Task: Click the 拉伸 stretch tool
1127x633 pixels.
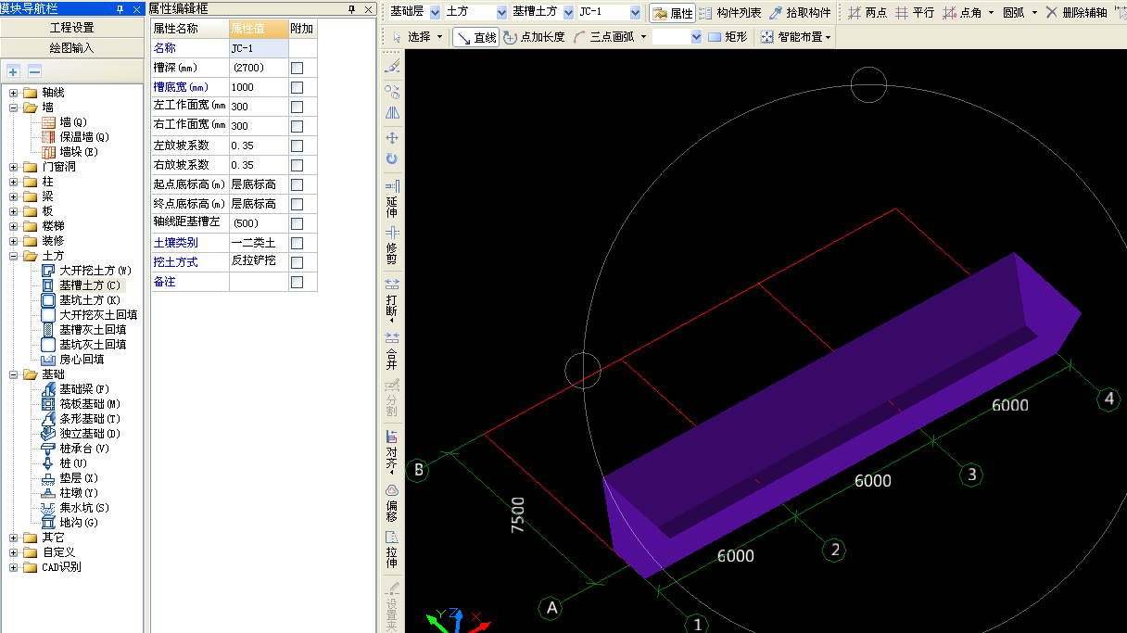Action: pos(392,551)
